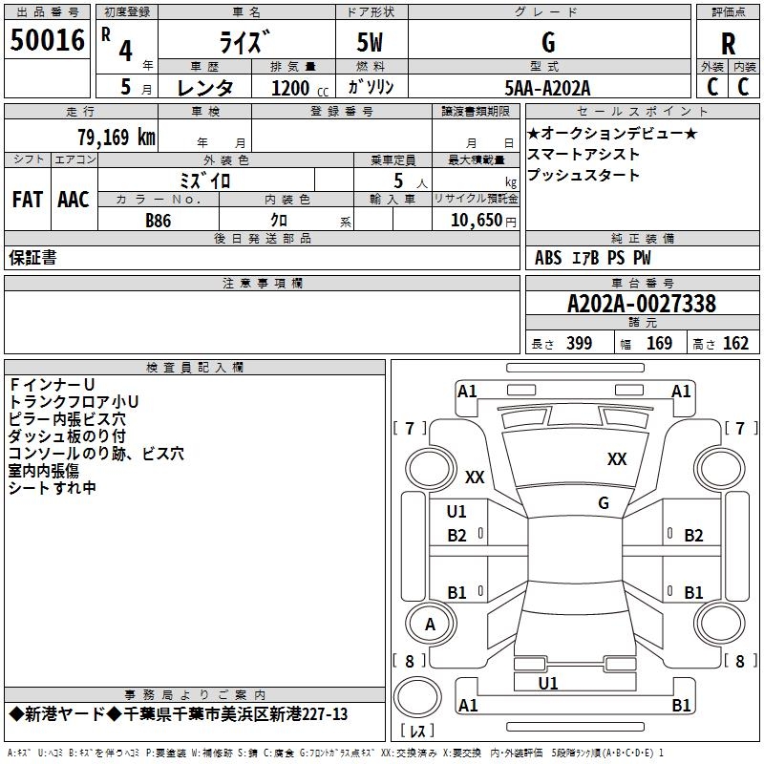Screen dimensions: 764x764
Task: Select the セールスポイント header
Action: 642,111
